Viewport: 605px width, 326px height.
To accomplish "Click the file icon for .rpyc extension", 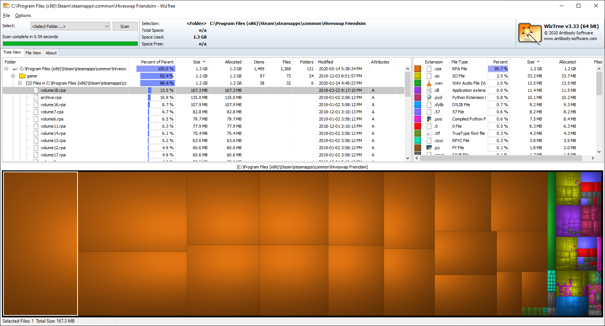I will coord(429,141).
